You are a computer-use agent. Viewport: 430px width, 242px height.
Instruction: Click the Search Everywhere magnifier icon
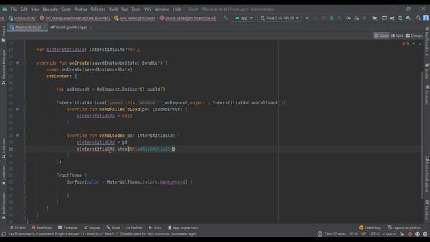coord(418,18)
